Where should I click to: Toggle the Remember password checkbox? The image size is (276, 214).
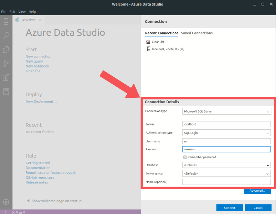tap(185, 157)
